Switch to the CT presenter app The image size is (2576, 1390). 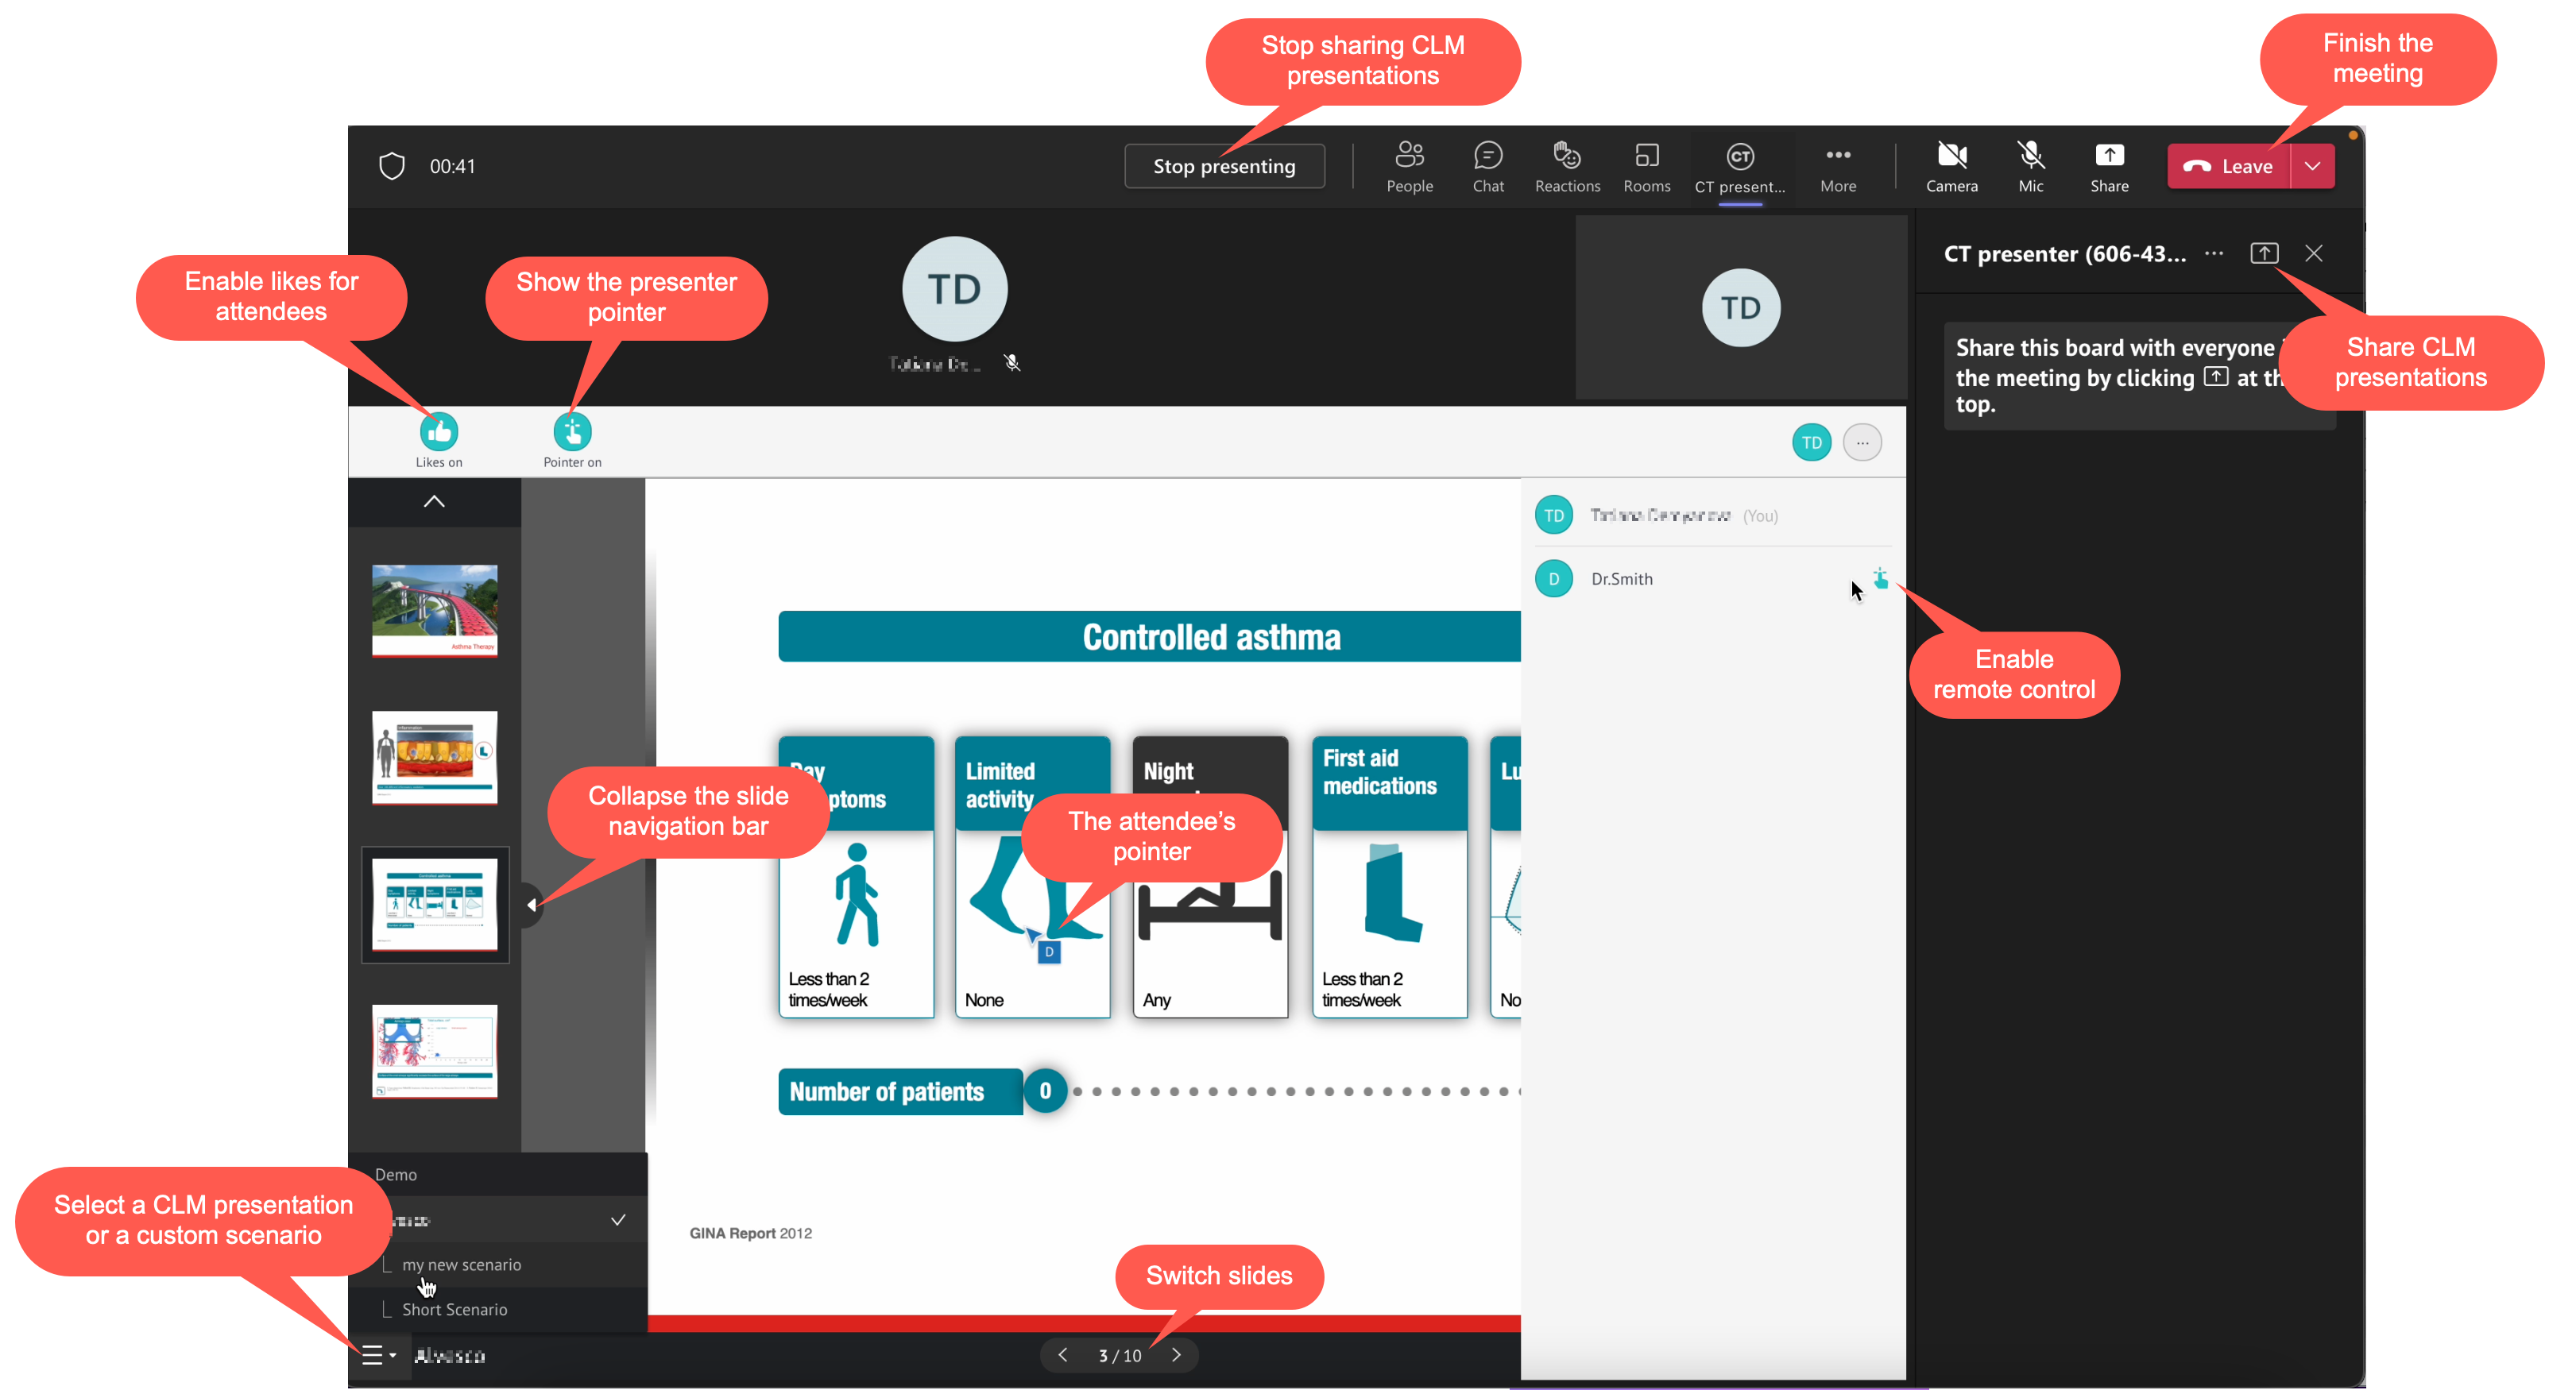tap(1740, 165)
